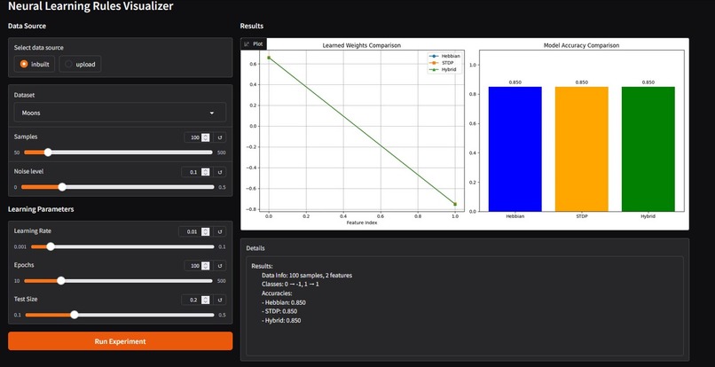Click the Noise level slider handle
The image size is (715, 367).
pos(62,187)
